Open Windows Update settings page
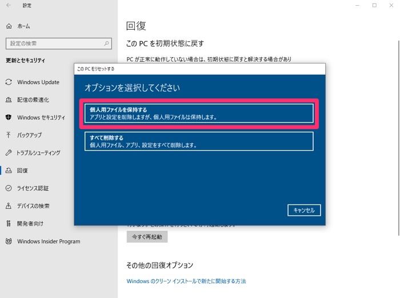The image size is (400, 298). (38, 82)
